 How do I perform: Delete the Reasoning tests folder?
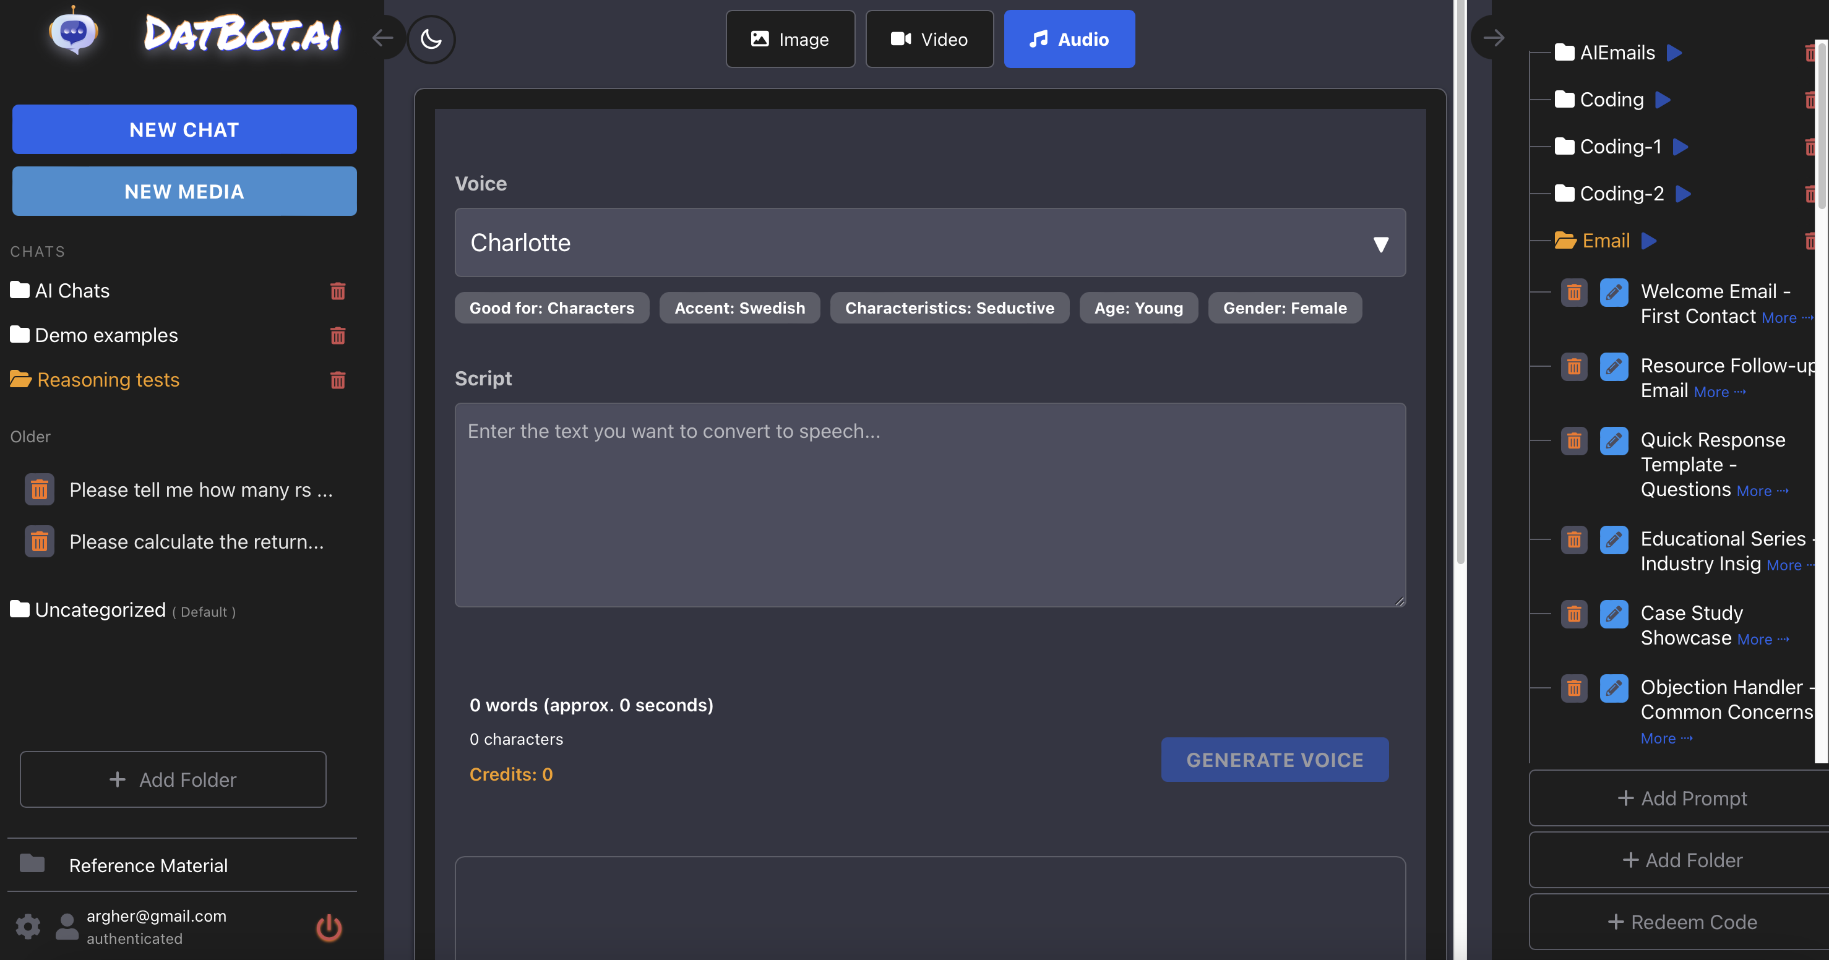[338, 380]
